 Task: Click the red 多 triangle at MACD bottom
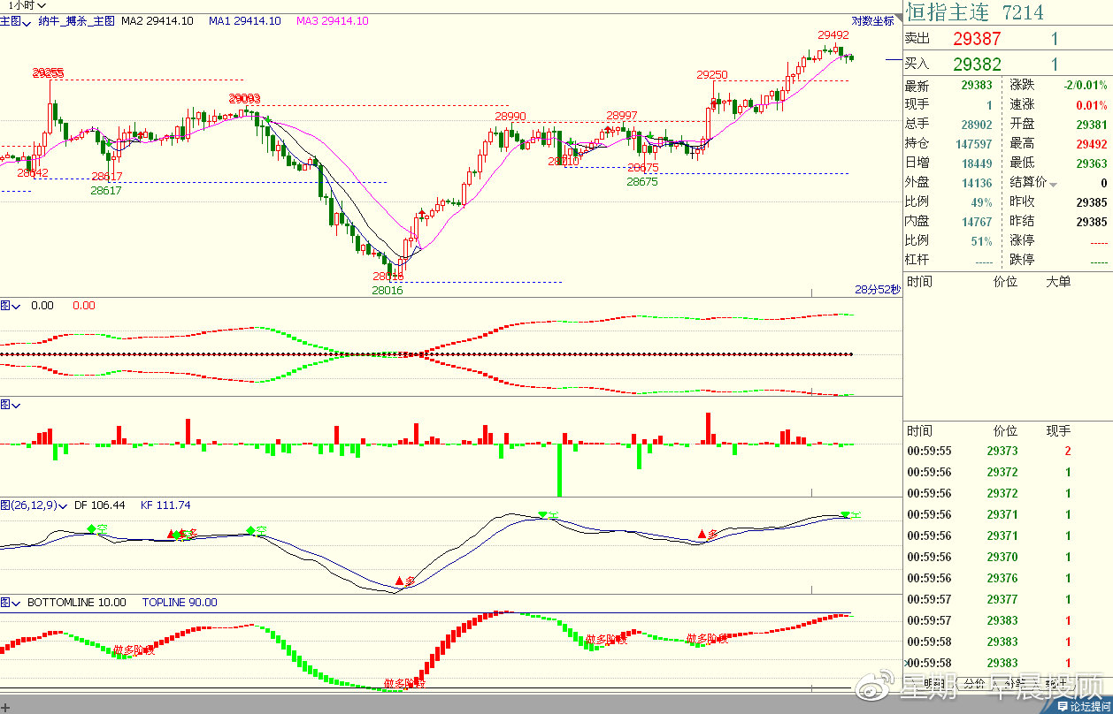point(400,581)
